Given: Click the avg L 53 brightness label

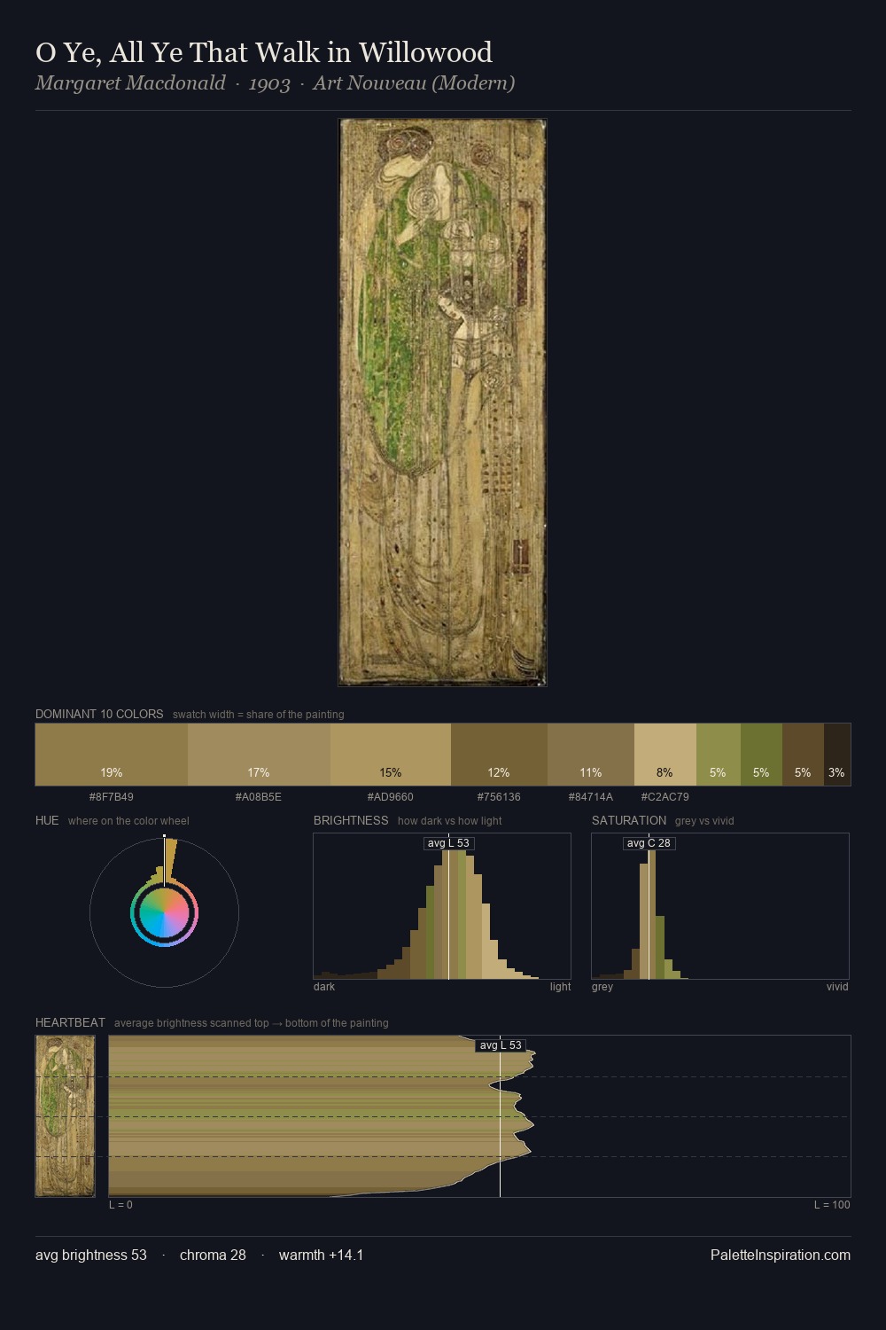Looking at the screenshot, I should (448, 843).
